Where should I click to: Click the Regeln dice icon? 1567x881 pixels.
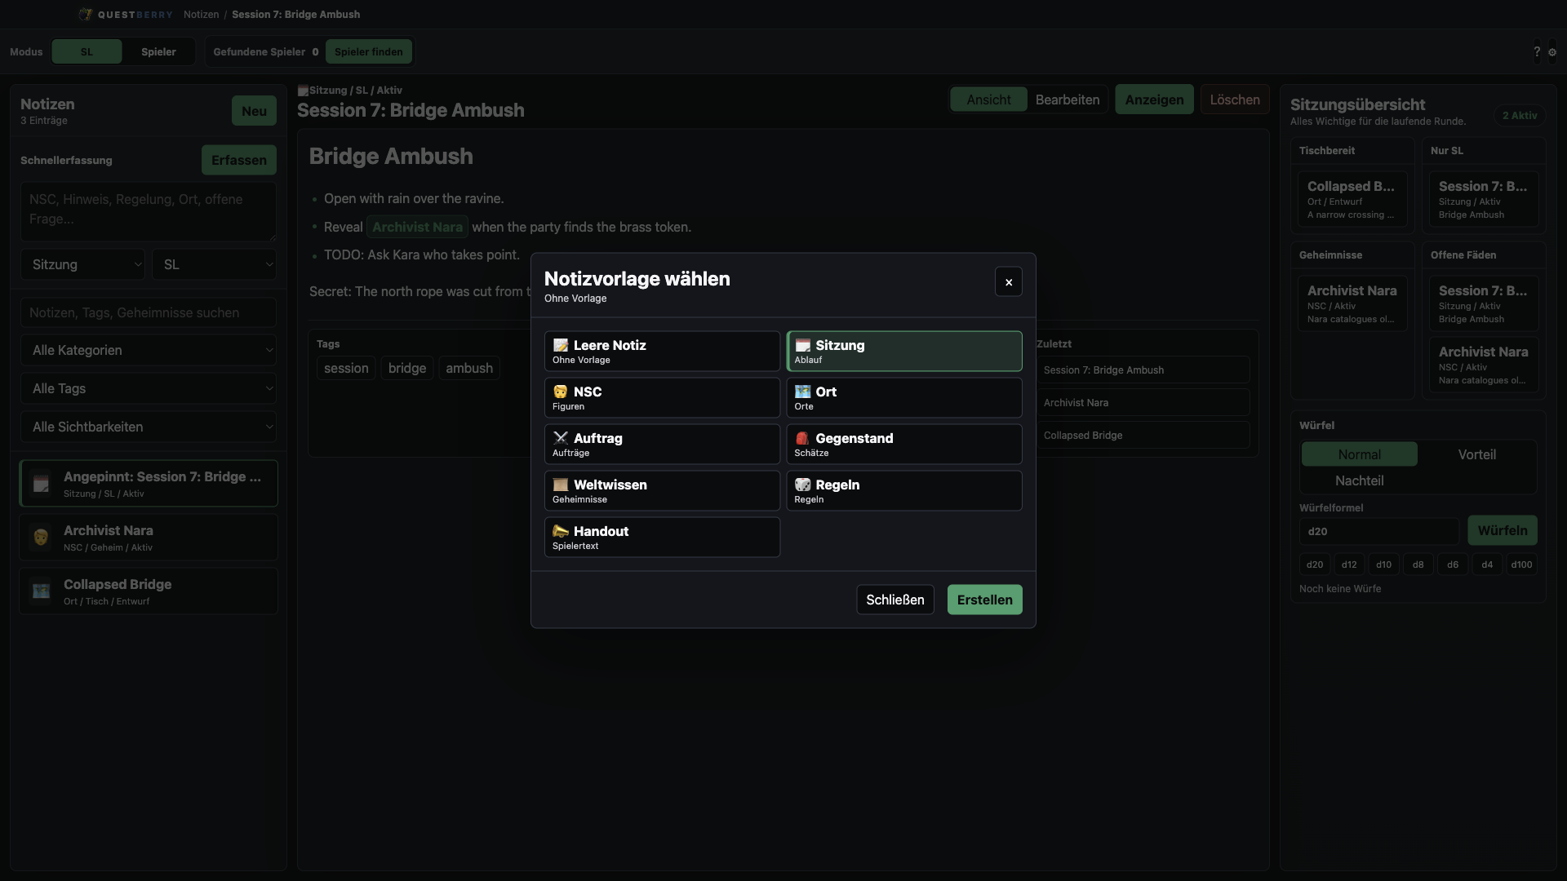[803, 485]
